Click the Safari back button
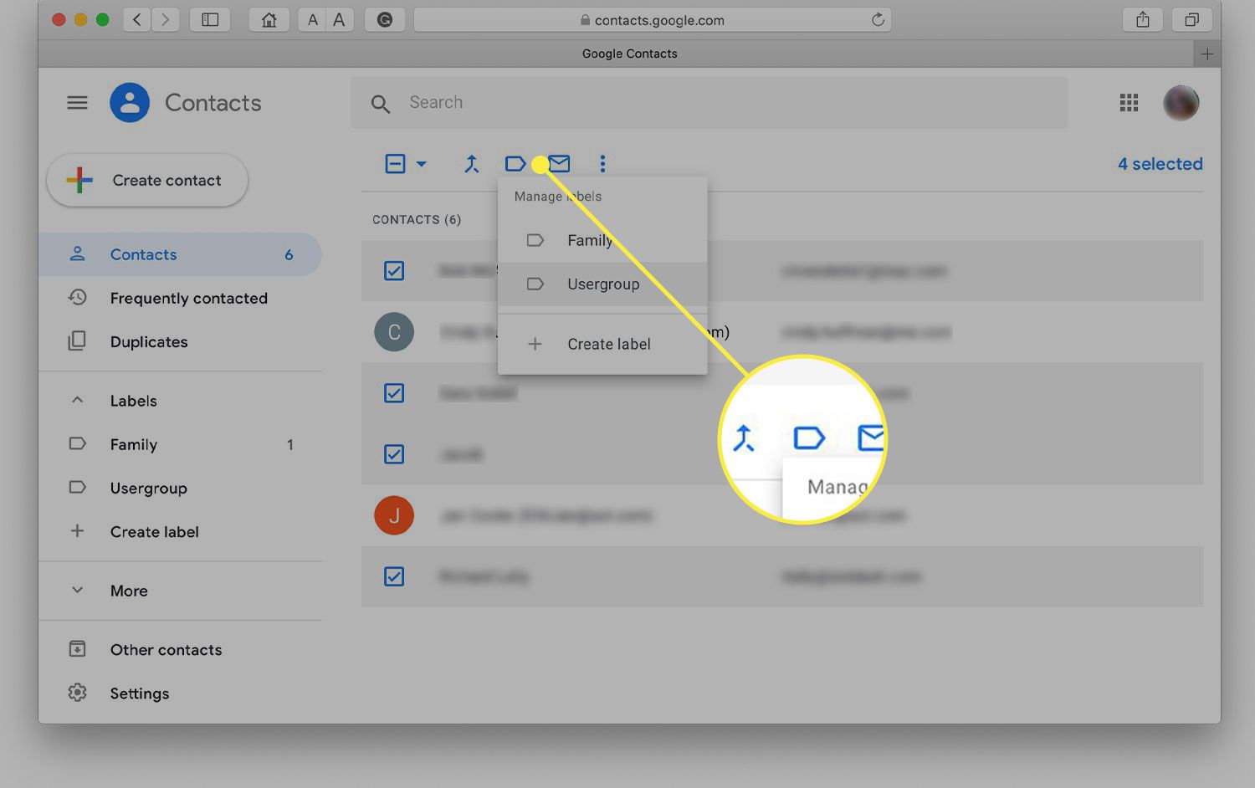Image resolution: width=1255 pixels, height=788 pixels. [137, 19]
